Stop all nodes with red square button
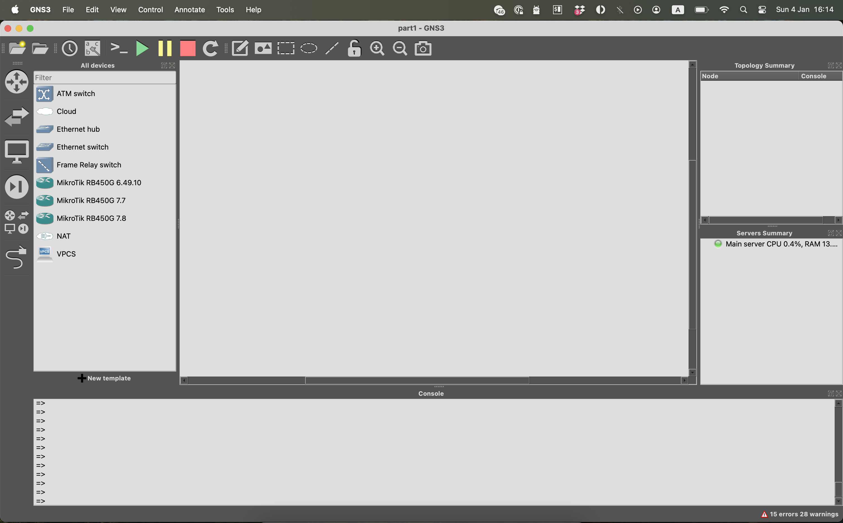Viewport: 843px width, 523px height. (188, 48)
